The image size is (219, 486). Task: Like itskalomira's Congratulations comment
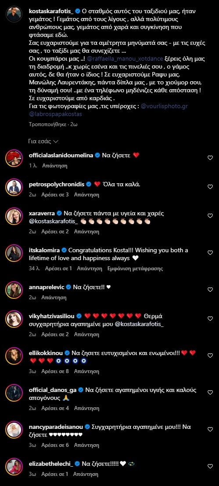click(x=210, y=253)
